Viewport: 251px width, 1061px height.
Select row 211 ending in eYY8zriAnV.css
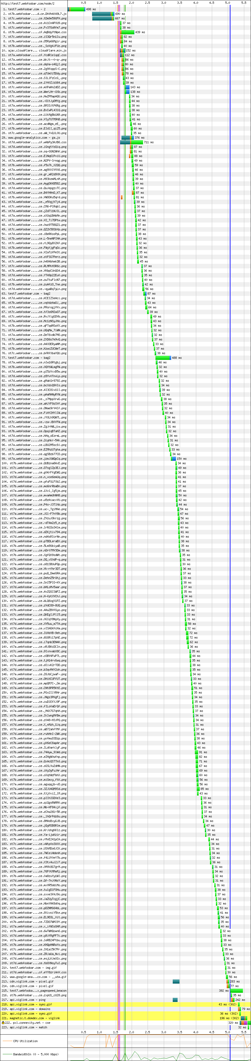tap(34, 972)
